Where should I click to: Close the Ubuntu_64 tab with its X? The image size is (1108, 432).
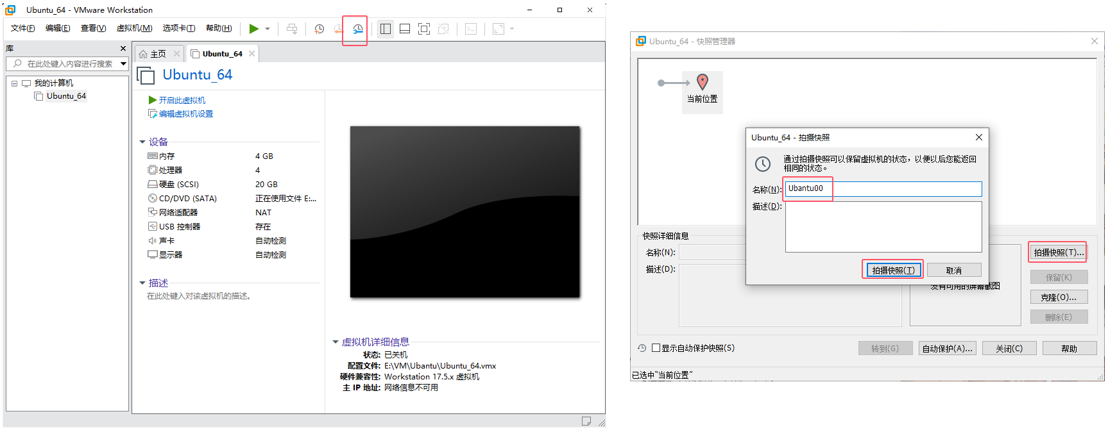point(251,53)
